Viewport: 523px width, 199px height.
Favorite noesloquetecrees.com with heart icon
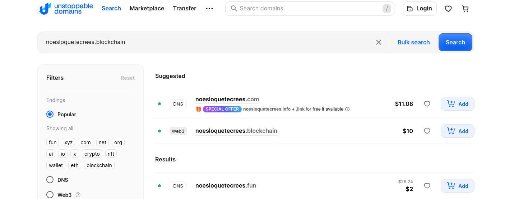tap(427, 104)
